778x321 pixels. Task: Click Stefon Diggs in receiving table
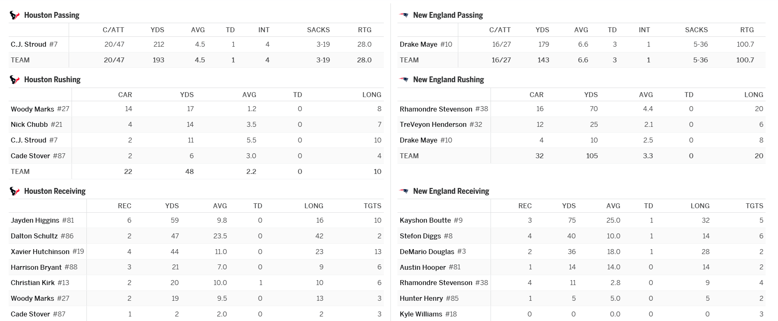click(x=420, y=236)
